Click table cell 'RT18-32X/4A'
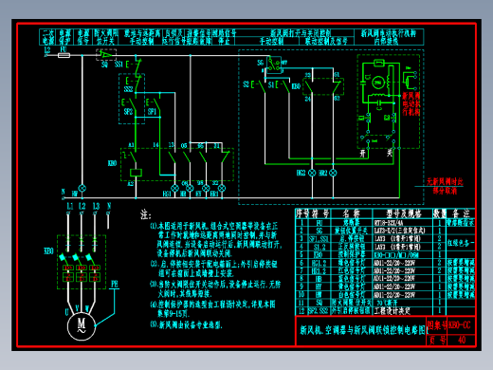493x370 pixels. pyautogui.click(x=389, y=222)
